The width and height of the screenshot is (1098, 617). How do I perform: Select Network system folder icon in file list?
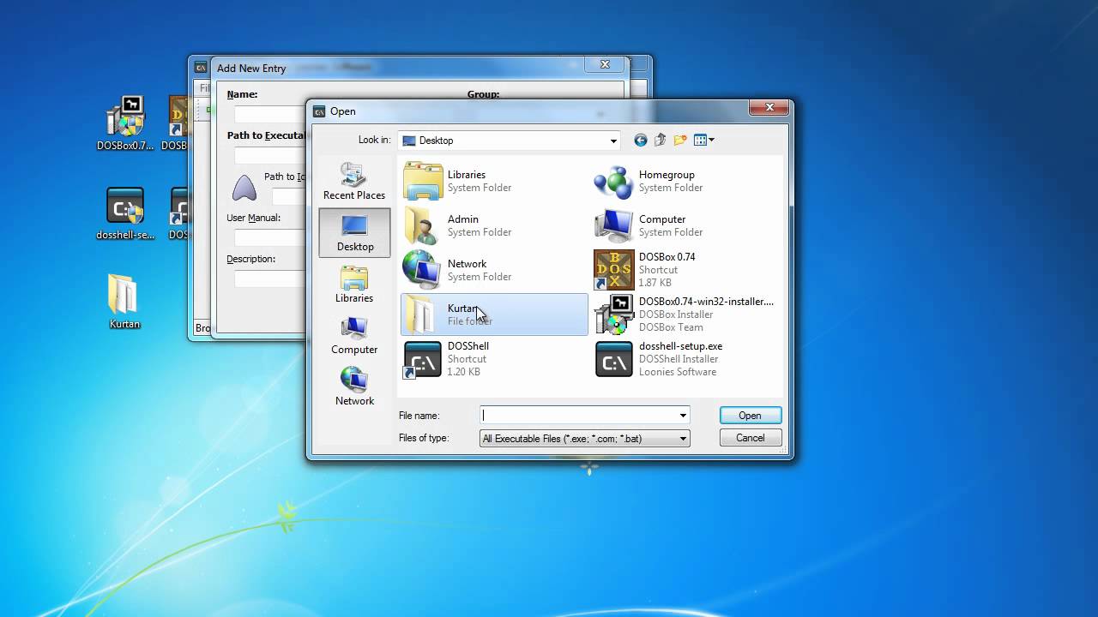[423, 270]
